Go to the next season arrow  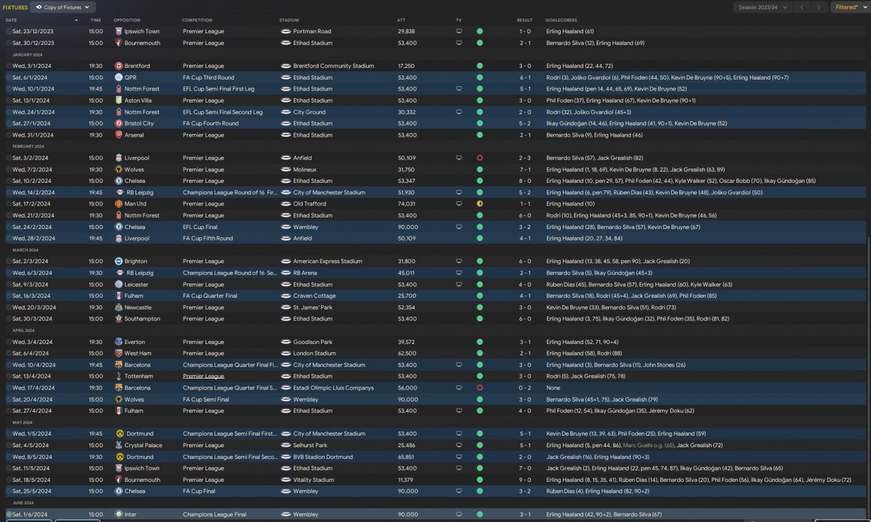click(x=819, y=7)
